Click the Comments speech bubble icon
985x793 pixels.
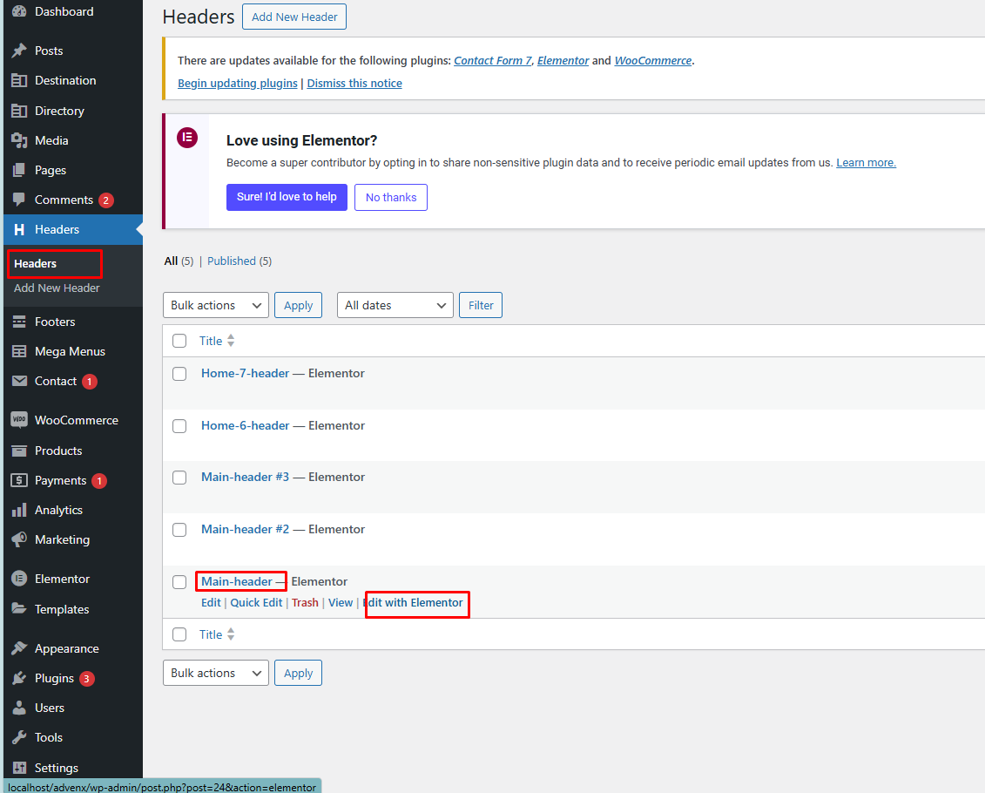click(x=19, y=200)
